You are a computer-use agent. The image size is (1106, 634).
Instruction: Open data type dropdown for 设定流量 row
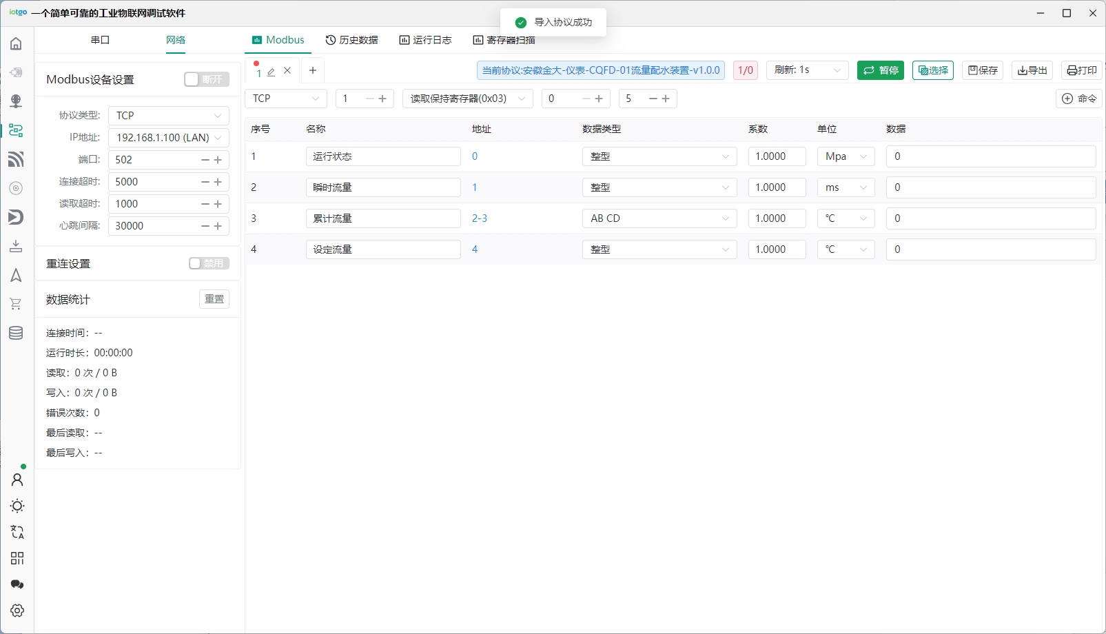tap(659, 249)
